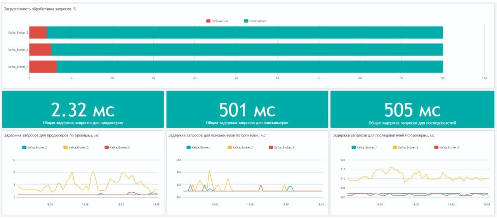
Task: Click the "Задержка запросов для консьюмеров по брокерам" title
Action: (x=216, y=135)
